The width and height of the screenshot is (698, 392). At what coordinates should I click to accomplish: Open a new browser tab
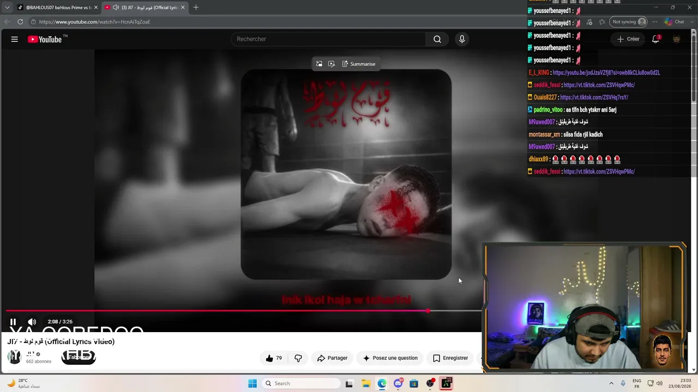pyautogui.click(x=196, y=8)
